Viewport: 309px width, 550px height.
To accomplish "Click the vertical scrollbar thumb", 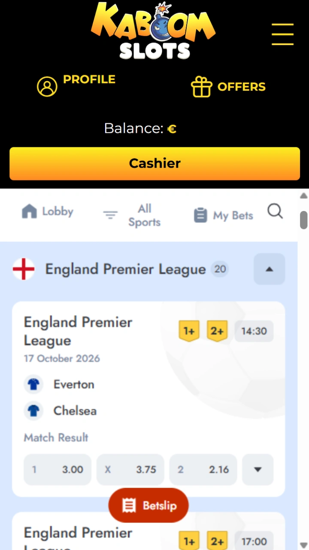I will [304, 220].
